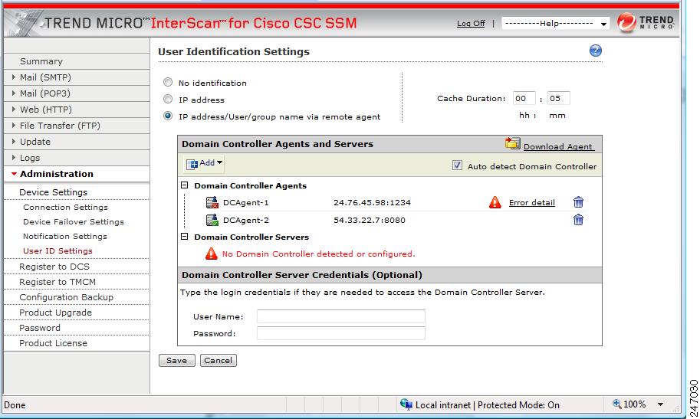This screenshot has width=700, height=419.
Task: Open the Add dropdown menu
Action: pyautogui.click(x=204, y=163)
